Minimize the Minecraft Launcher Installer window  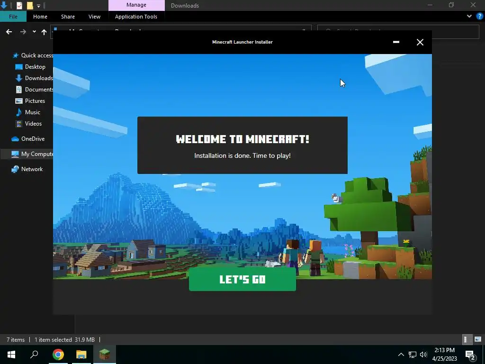click(396, 42)
